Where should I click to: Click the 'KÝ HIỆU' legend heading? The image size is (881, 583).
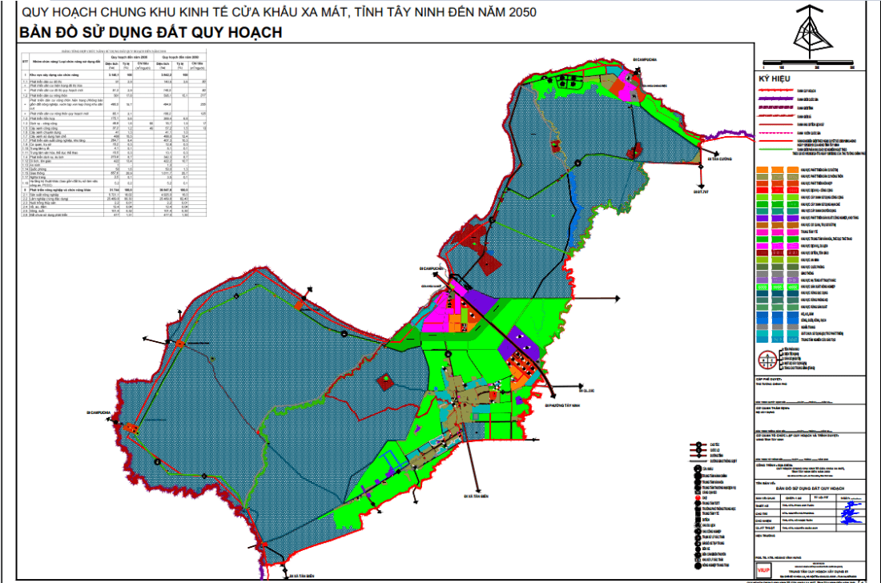point(774,79)
